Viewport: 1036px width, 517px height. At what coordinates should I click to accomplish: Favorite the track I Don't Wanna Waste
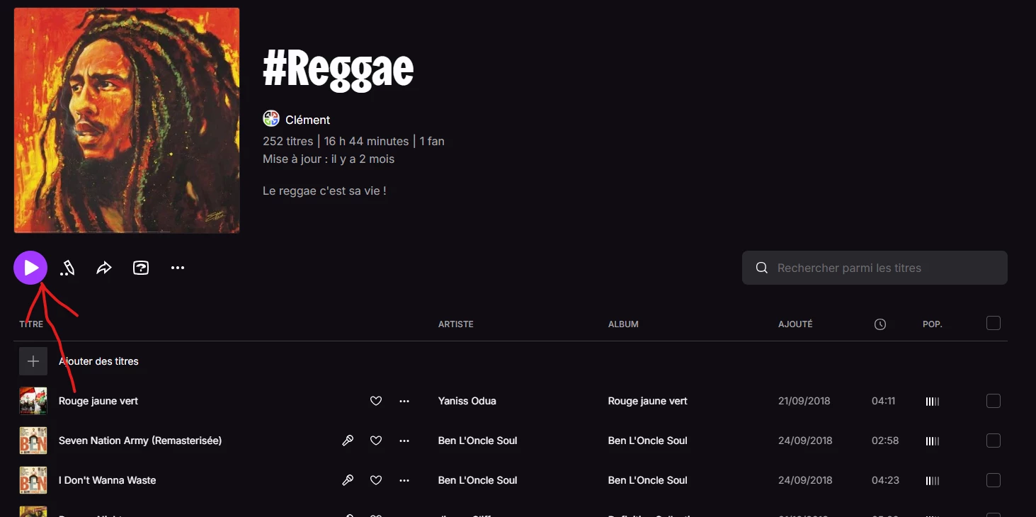(x=376, y=480)
